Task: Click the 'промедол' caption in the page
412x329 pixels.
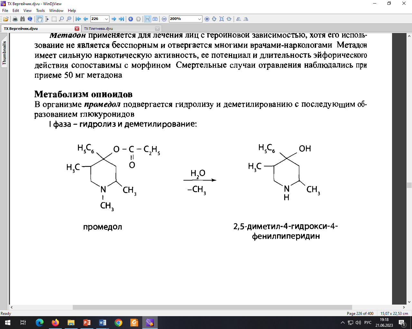Action: click(x=103, y=227)
